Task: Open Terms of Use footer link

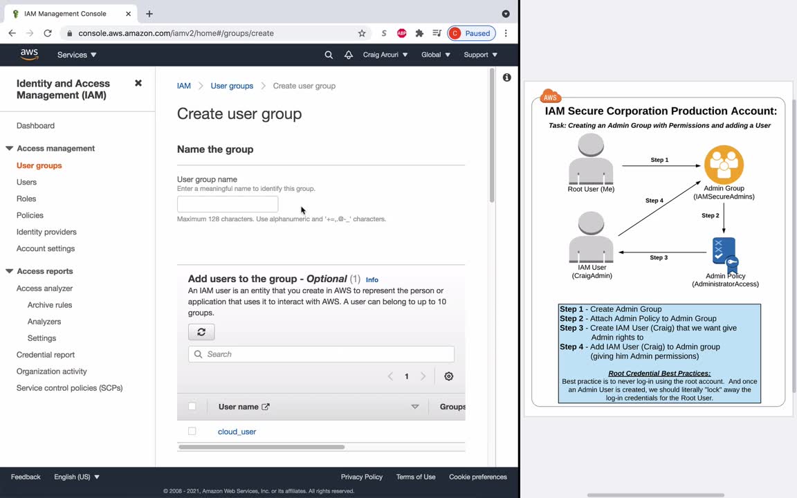Action: tap(416, 477)
